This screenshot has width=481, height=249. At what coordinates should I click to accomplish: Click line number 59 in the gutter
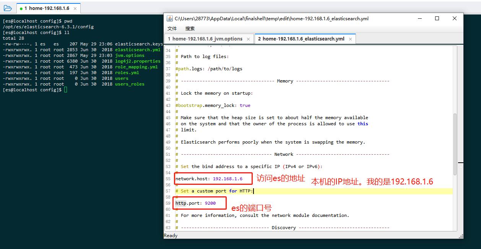pos(168,203)
